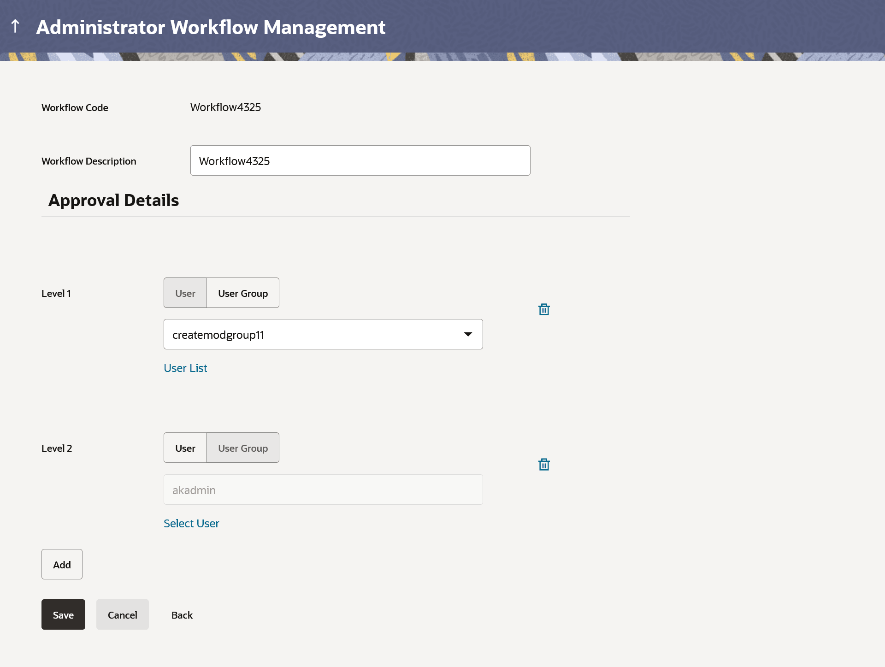Image resolution: width=885 pixels, height=667 pixels.
Task: Cancel the workflow edit
Action: (123, 615)
